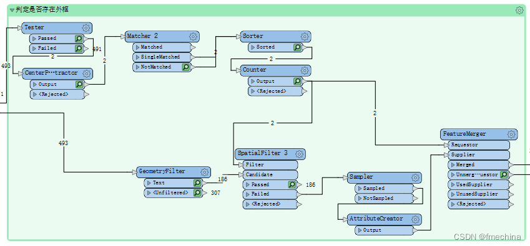Select the Counter transformer title
The height and width of the screenshot is (246, 530).
click(255, 70)
